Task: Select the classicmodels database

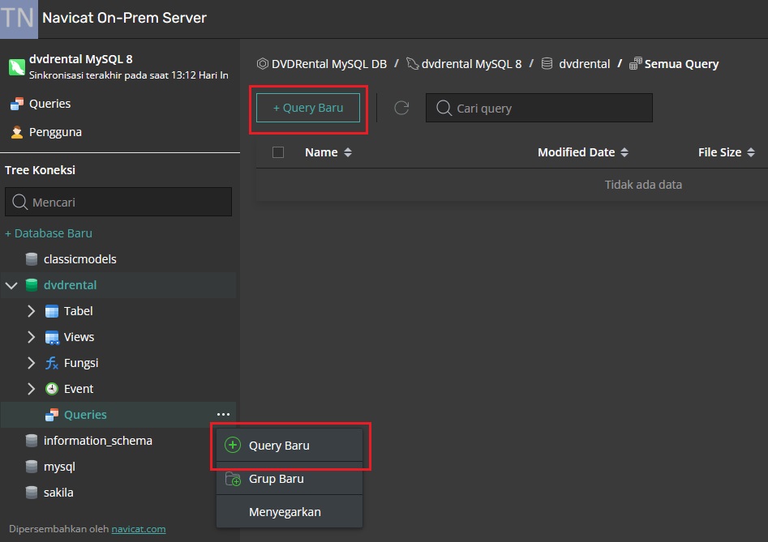Action: 79,259
